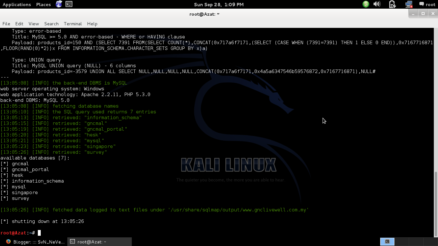Open the volume speaker control
This screenshot has height=246, width=438.
pyautogui.click(x=377, y=4)
